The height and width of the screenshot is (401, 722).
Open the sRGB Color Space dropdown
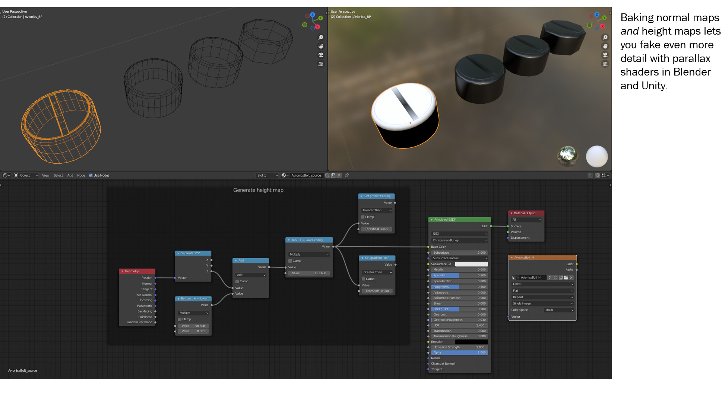click(x=559, y=310)
